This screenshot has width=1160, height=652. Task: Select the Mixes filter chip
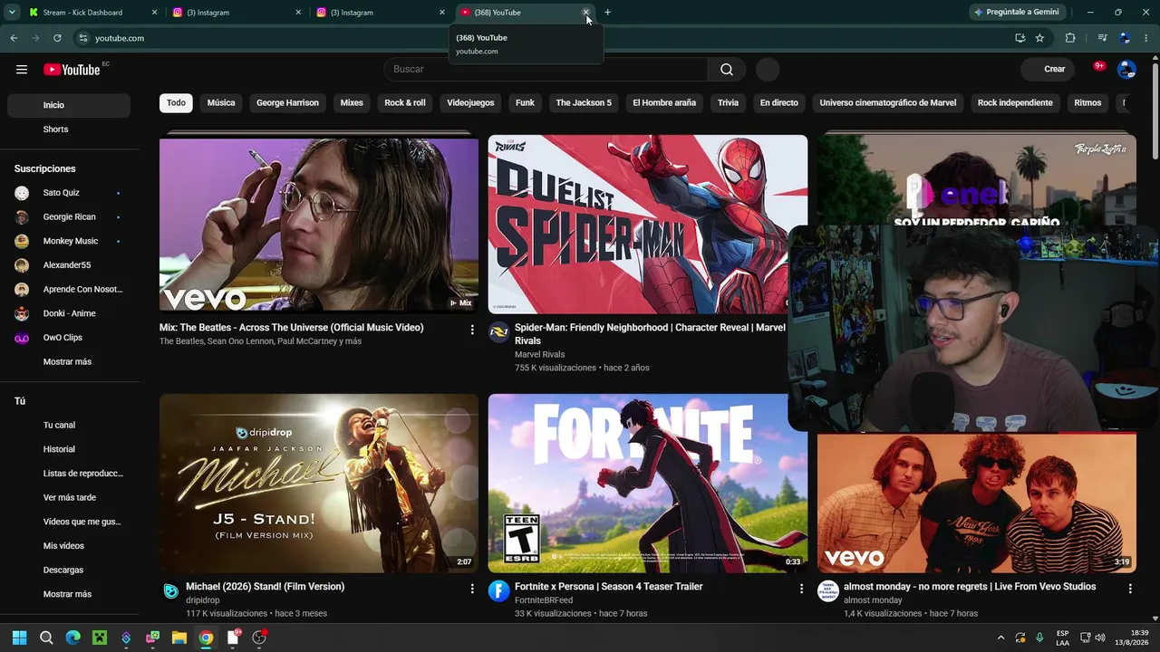click(x=352, y=103)
